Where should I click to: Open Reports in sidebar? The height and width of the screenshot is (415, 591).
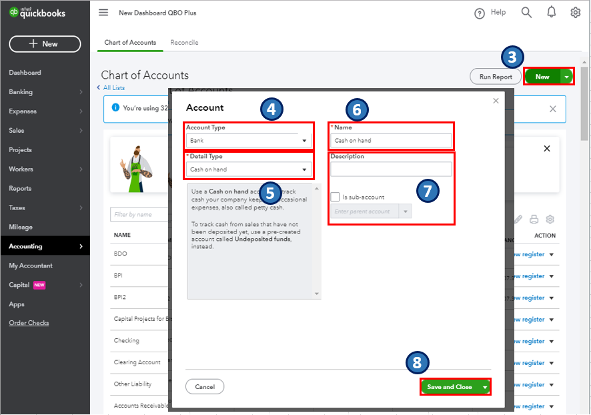coord(20,188)
